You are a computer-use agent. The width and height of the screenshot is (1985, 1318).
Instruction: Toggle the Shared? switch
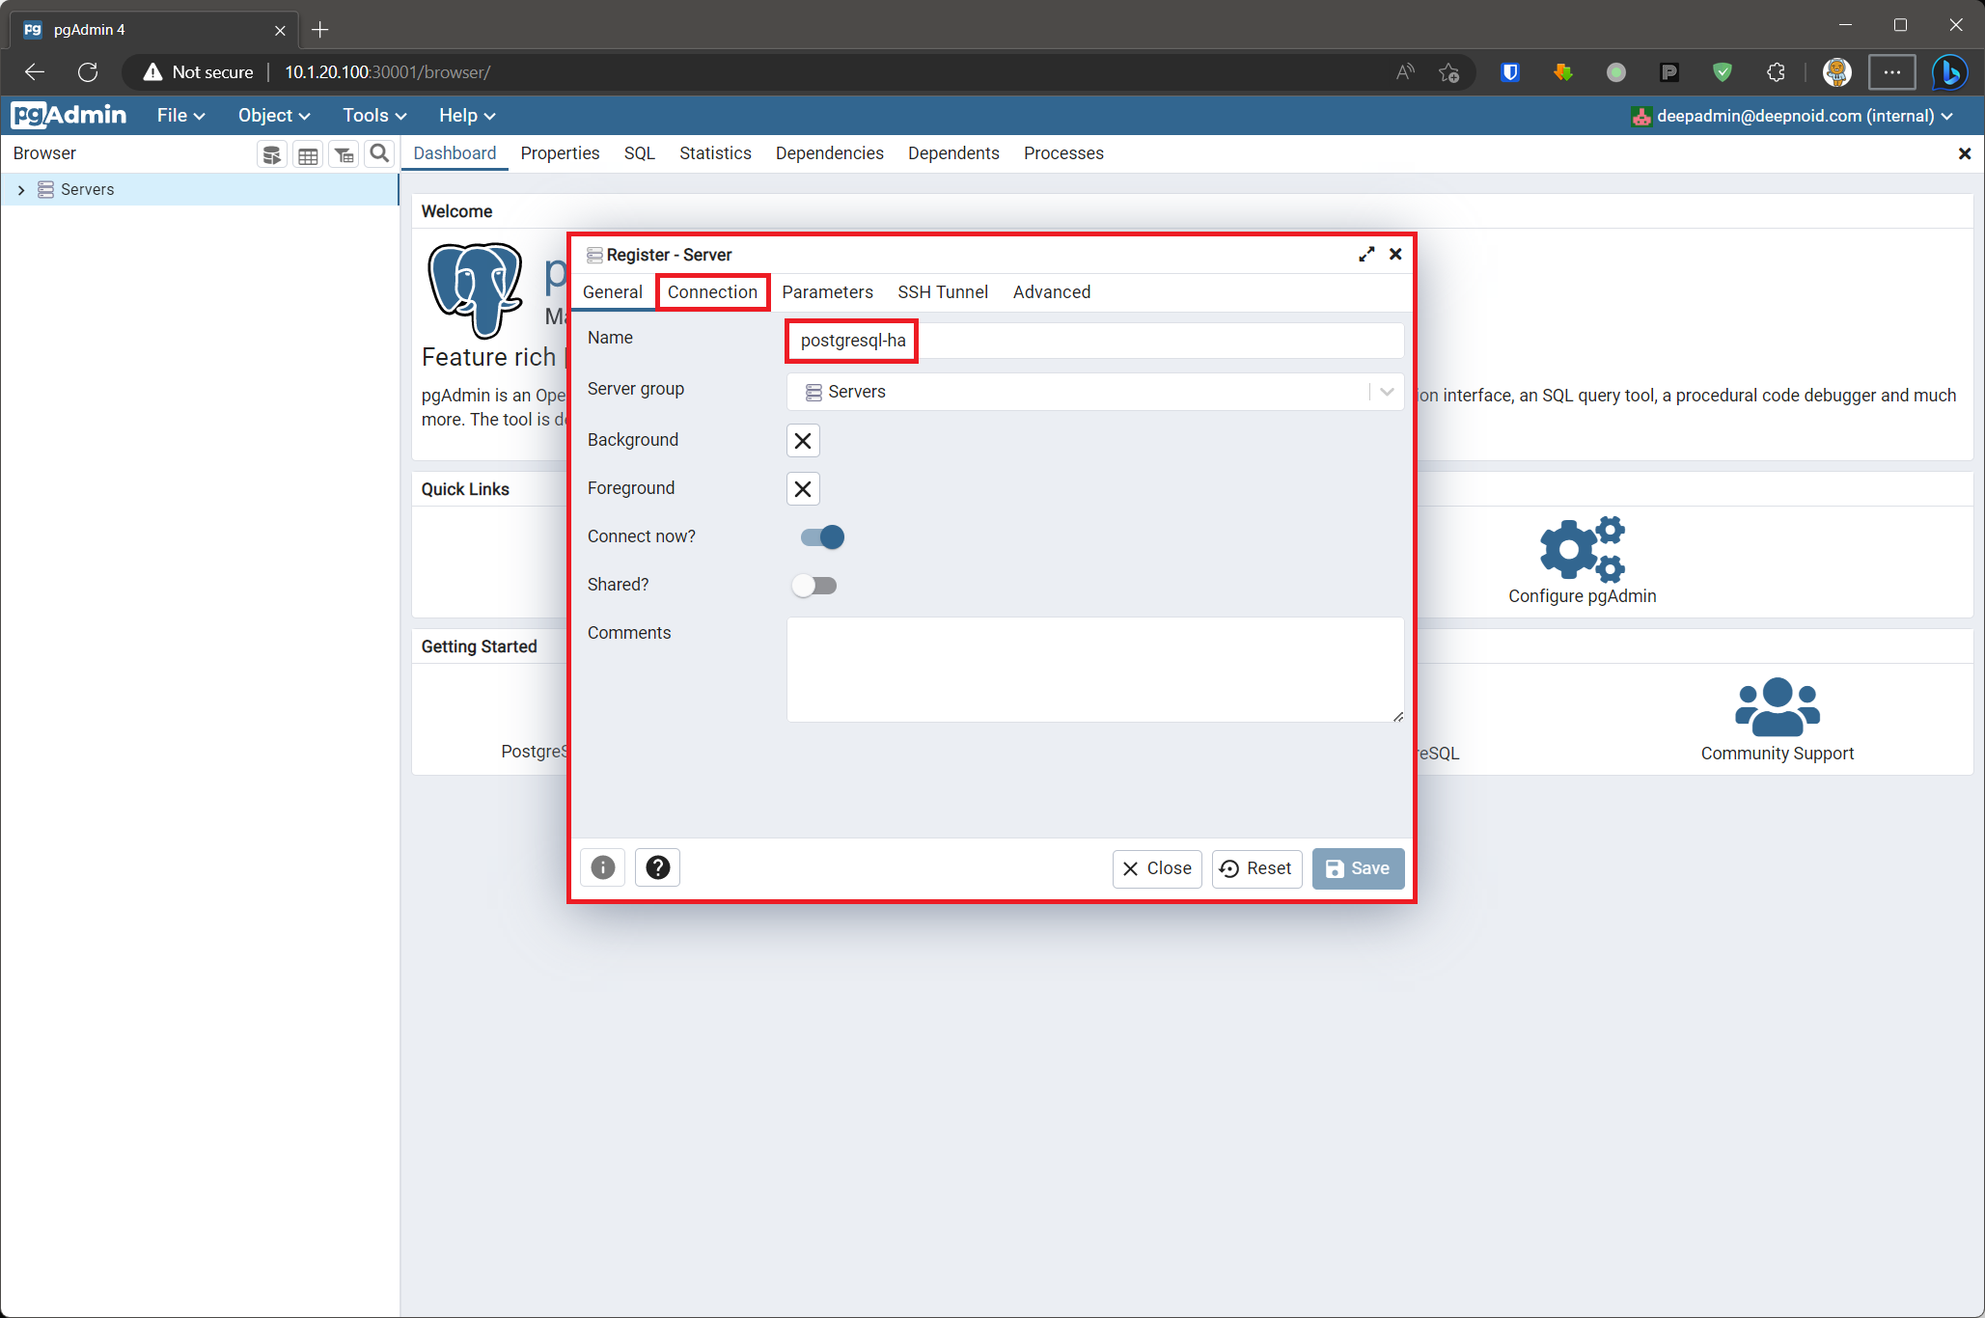(x=813, y=585)
